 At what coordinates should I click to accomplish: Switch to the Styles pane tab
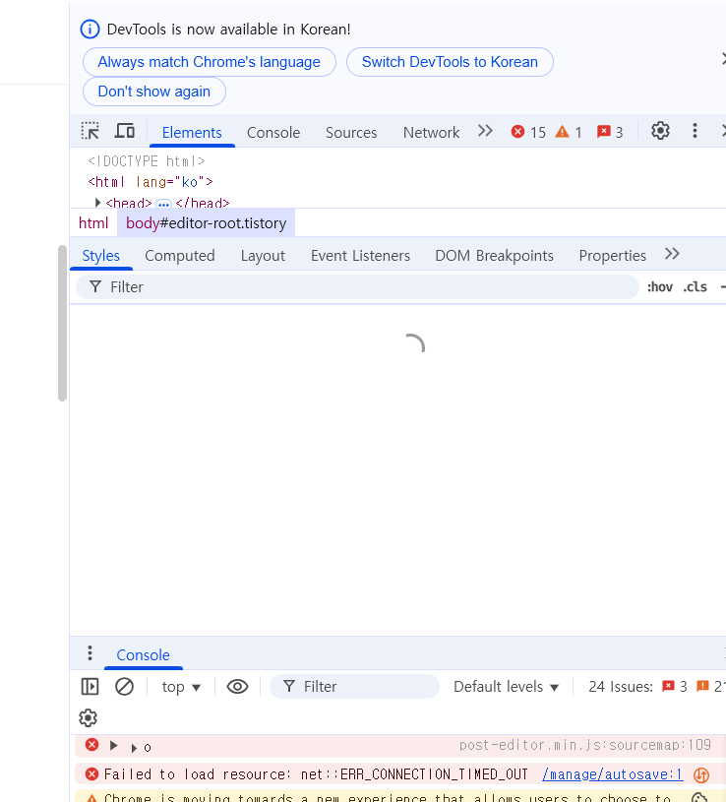[x=100, y=255]
